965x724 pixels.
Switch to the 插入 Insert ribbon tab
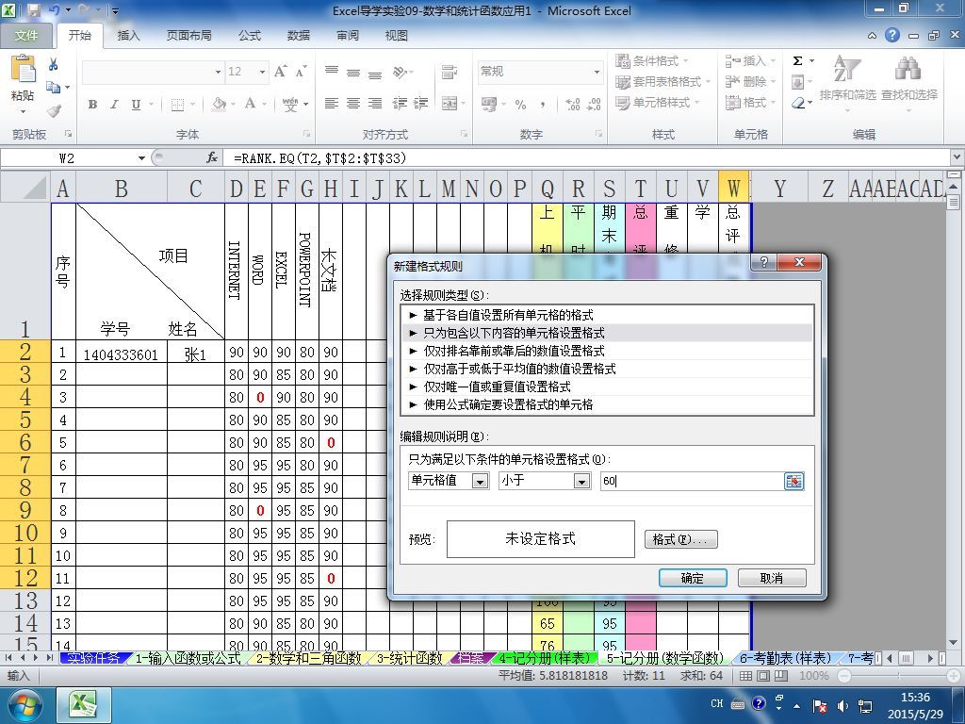coord(128,35)
